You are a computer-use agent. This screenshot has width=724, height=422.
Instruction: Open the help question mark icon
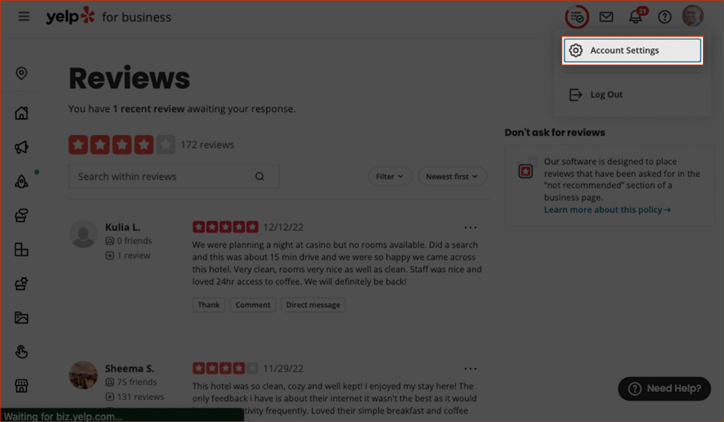[x=665, y=17]
